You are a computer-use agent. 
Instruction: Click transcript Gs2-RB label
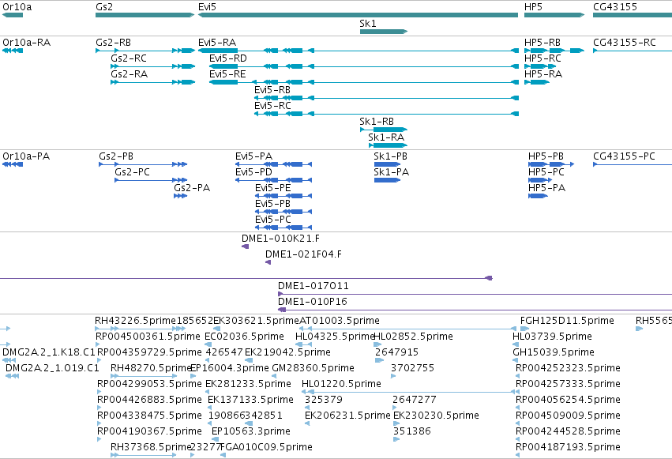pos(113,43)
